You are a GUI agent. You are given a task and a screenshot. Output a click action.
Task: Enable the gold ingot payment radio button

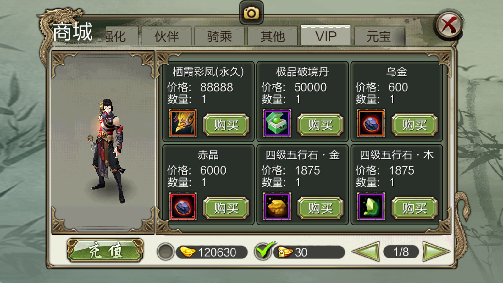click(x=166, y=252)
